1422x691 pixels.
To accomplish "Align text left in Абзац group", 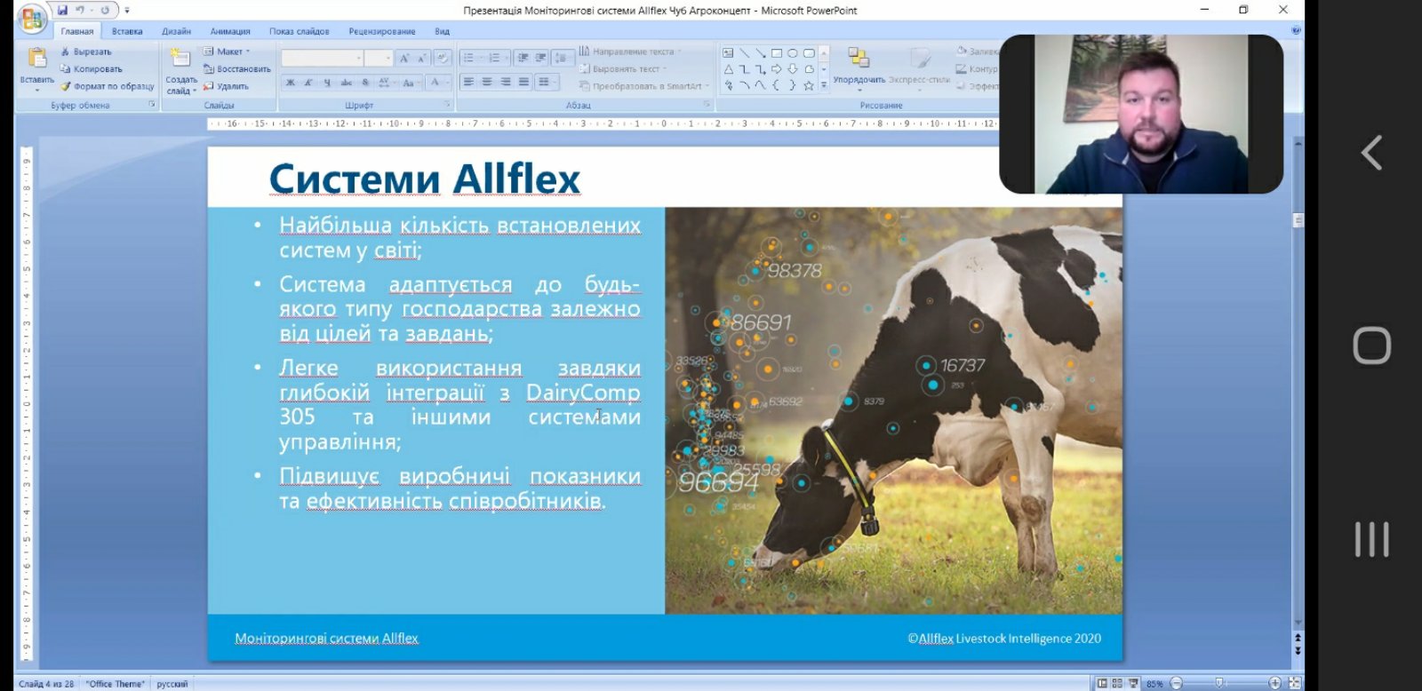I will (x=468, y=82).
